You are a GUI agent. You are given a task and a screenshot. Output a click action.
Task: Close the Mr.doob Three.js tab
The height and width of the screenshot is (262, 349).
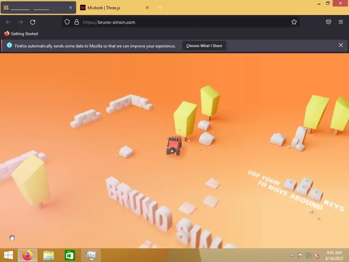pos(147,8)
